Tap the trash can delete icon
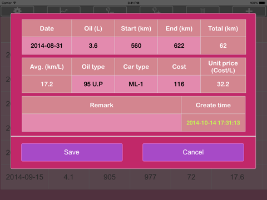 (202, 11)
